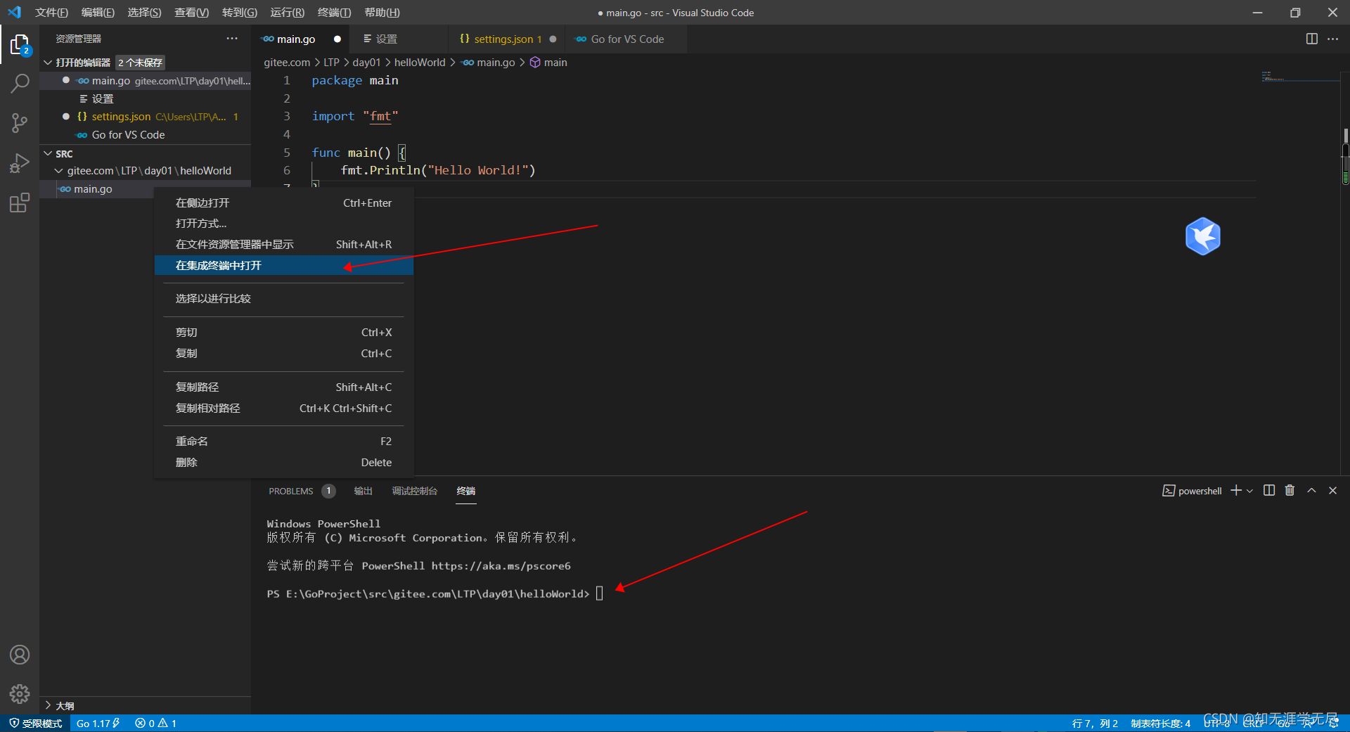Open the launch profile dropdown arrow

coord(1249,491)
